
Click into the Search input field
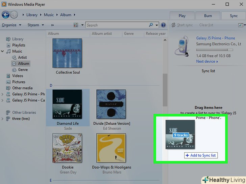click(x=117, y=25)
